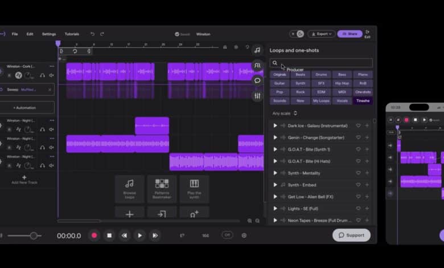Open the chat bubble panel
The image size is (444, 268).
click(257, 80)
